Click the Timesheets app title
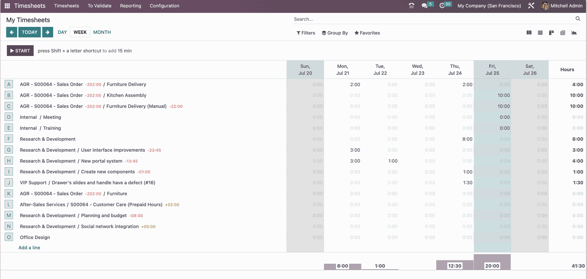This screenshot has width=587, height=279. (x=30, y=6)
